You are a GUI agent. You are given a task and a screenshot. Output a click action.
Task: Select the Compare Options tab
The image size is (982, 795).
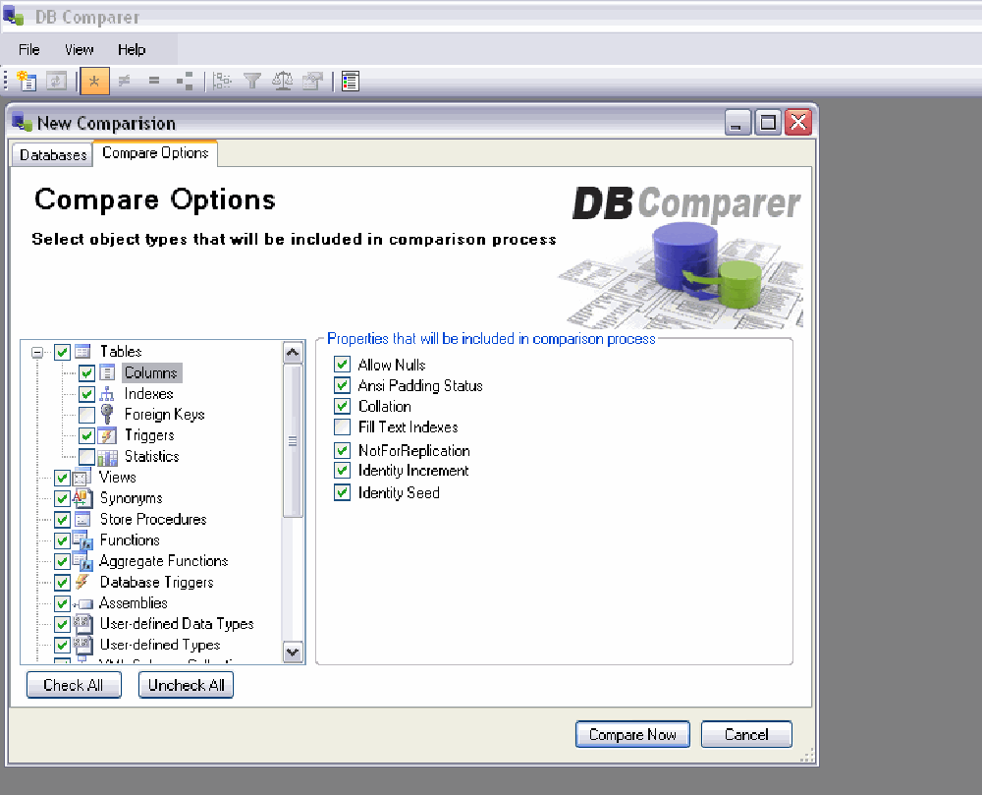[x=155, y=153]
